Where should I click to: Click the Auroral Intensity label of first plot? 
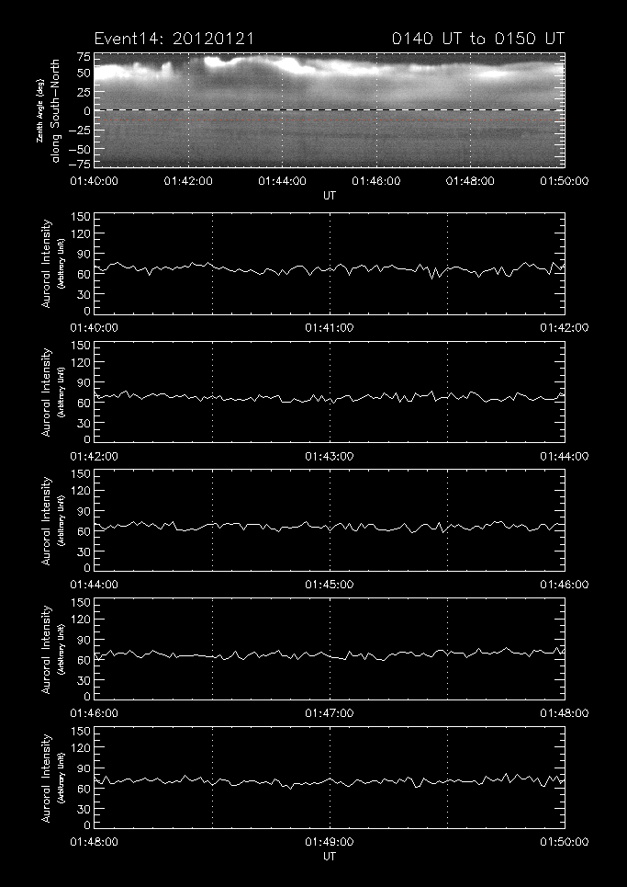tap(46, 264)
